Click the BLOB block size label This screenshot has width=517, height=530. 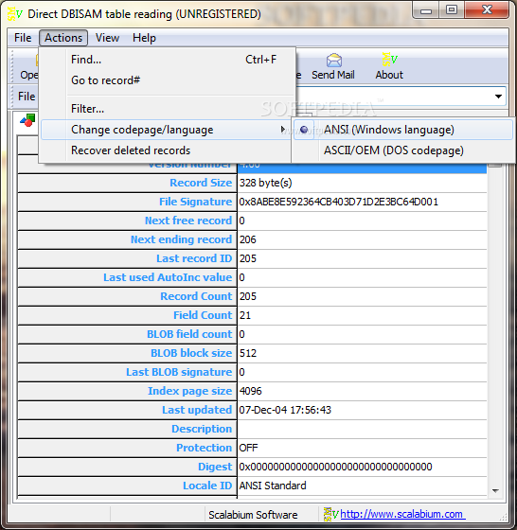(191, 353)
